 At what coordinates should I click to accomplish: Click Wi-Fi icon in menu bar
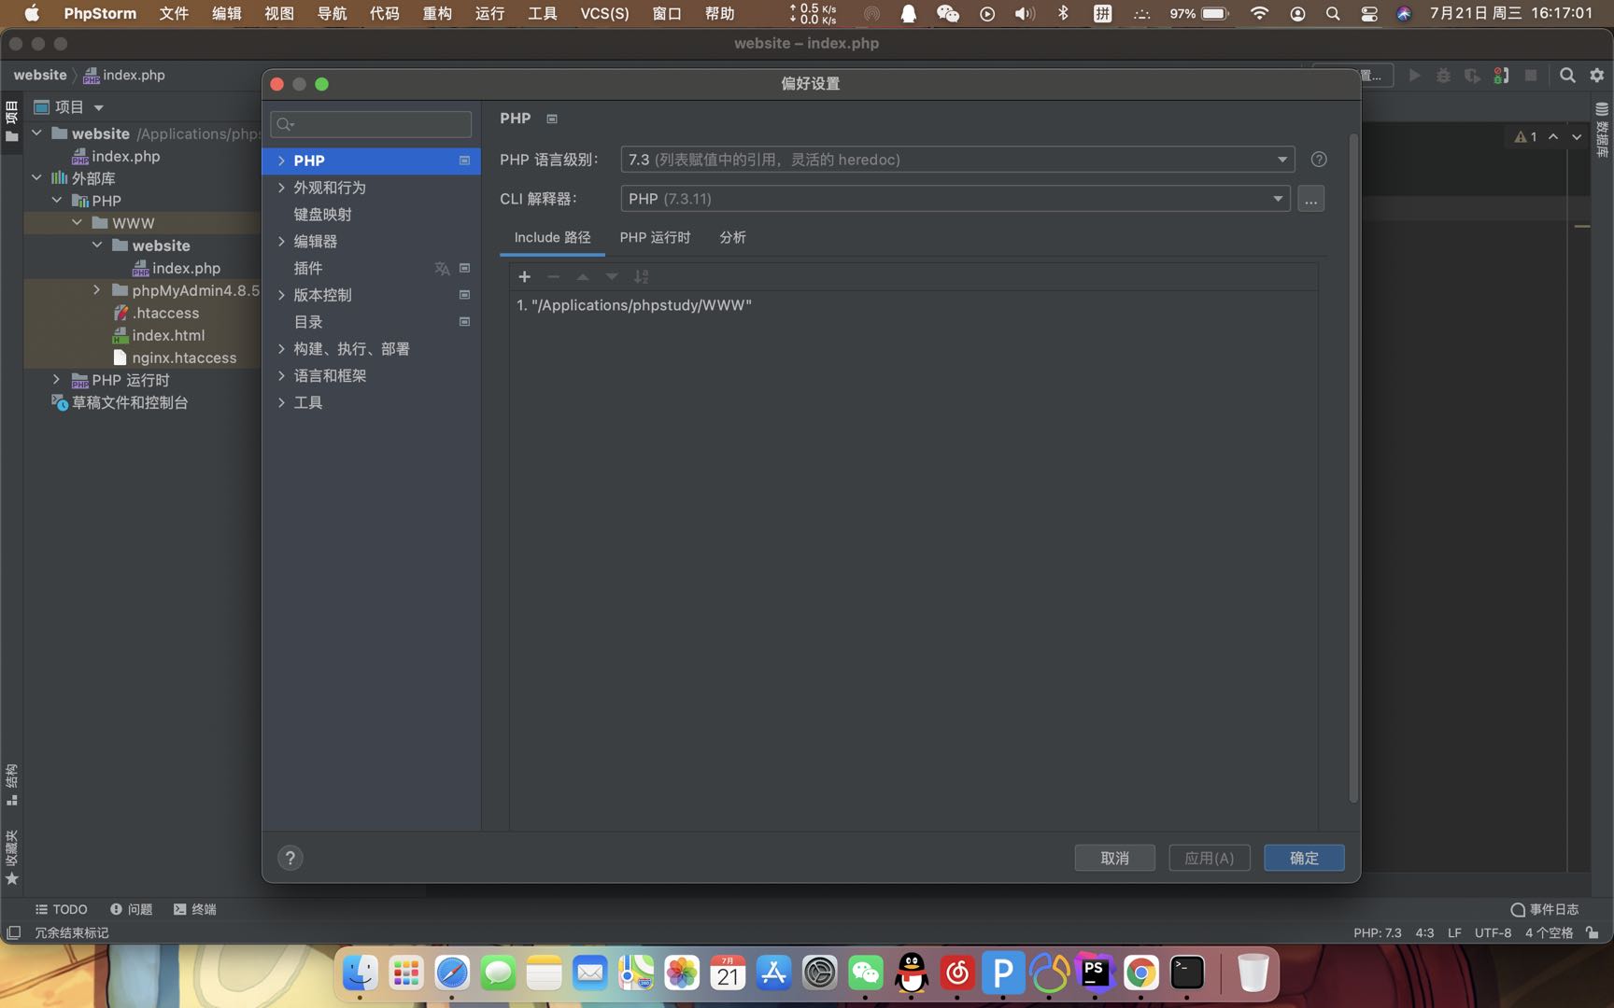coord(1259,14)
